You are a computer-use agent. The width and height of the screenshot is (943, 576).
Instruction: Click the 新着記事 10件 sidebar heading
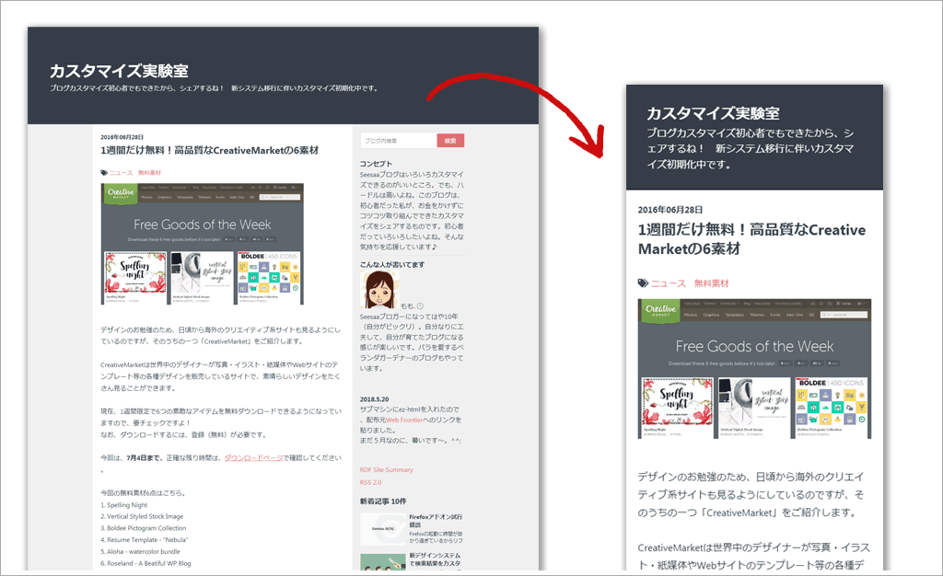pyautogui.click(x=383, y=501)
